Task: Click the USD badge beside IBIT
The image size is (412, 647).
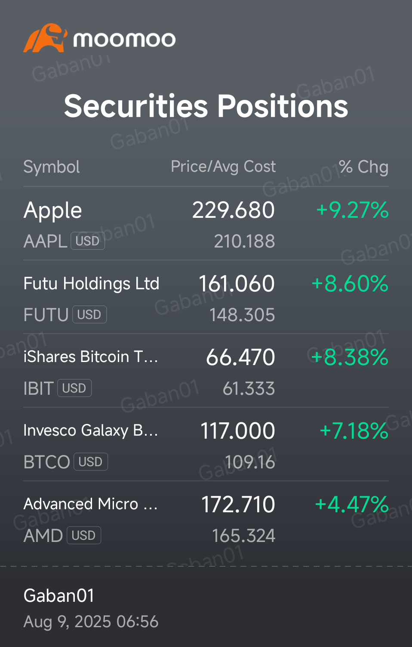Action: point(74,388)
